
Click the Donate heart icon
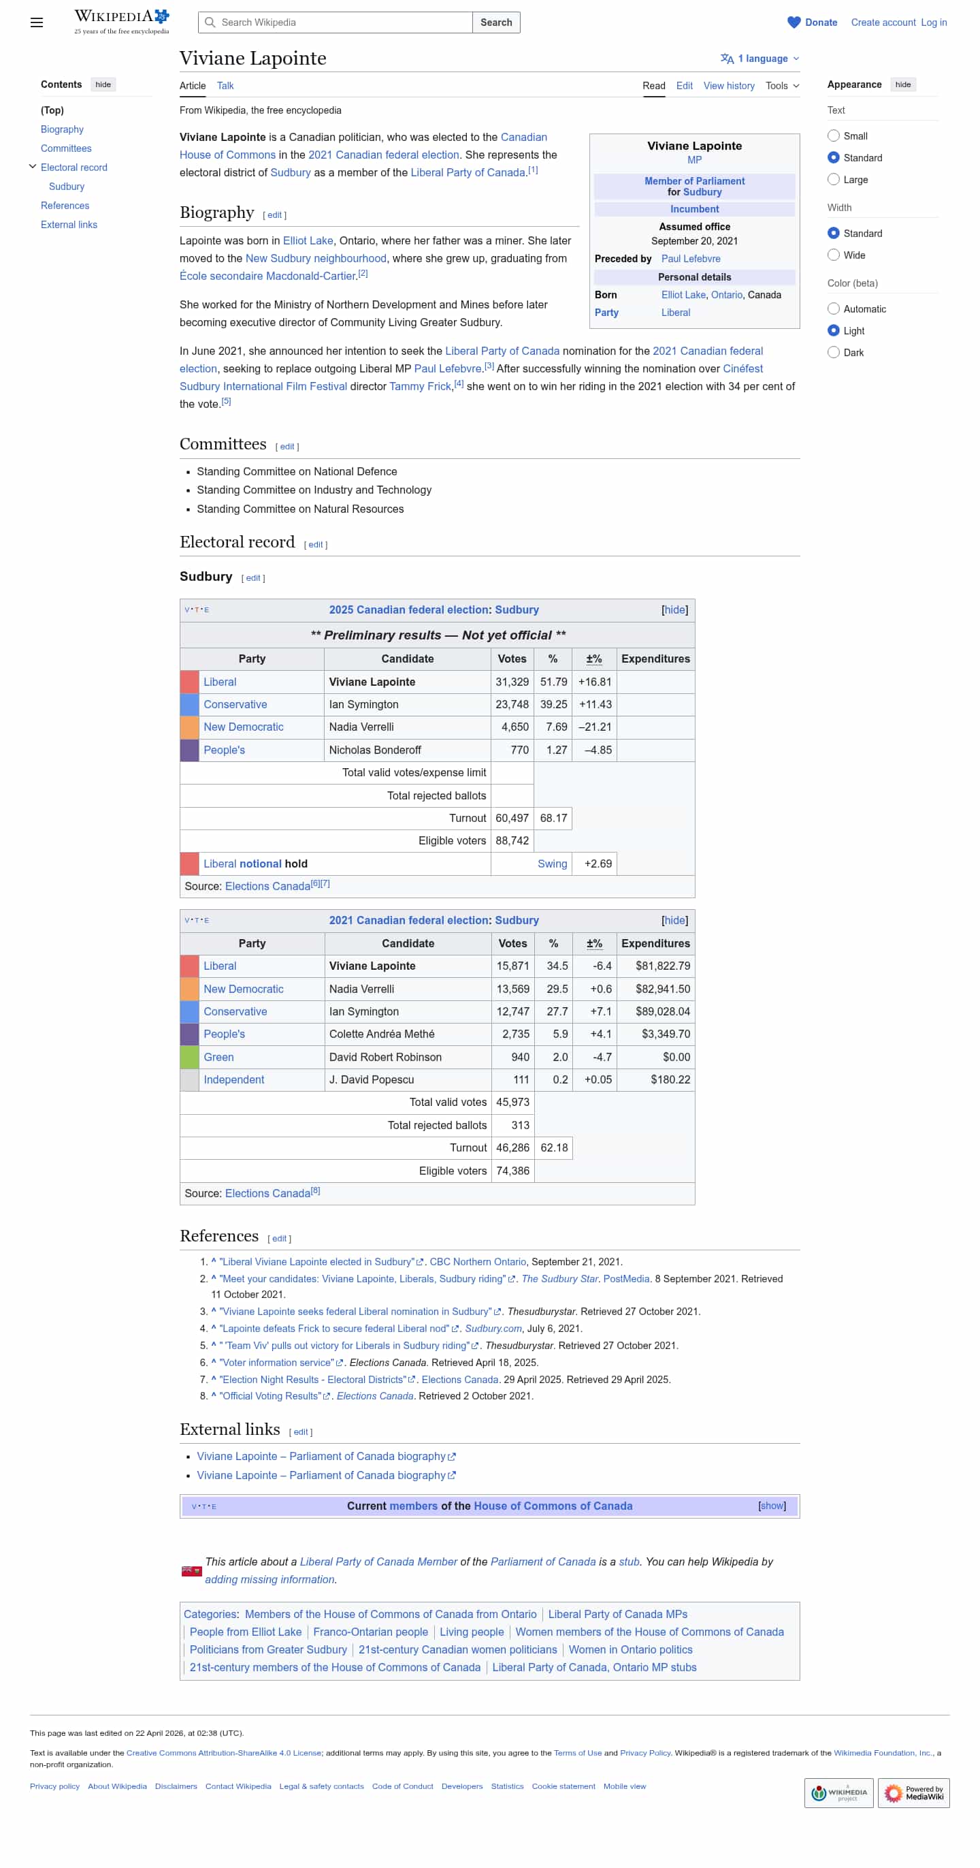click(x=793, y=22)
